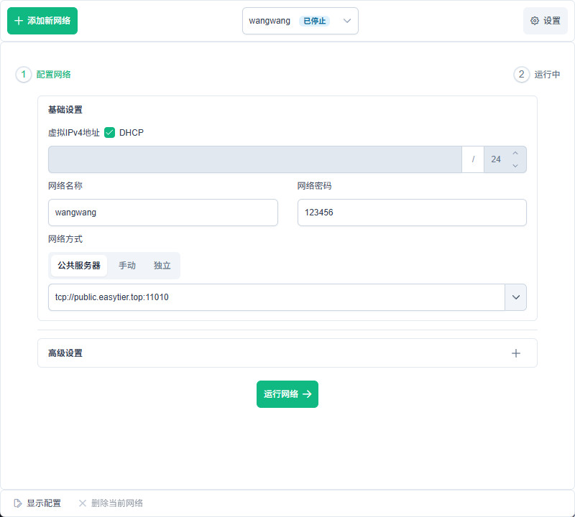Decrease the subnet mask value with down arrow
The image size is (575, 517).
click(x=515, y=166)
